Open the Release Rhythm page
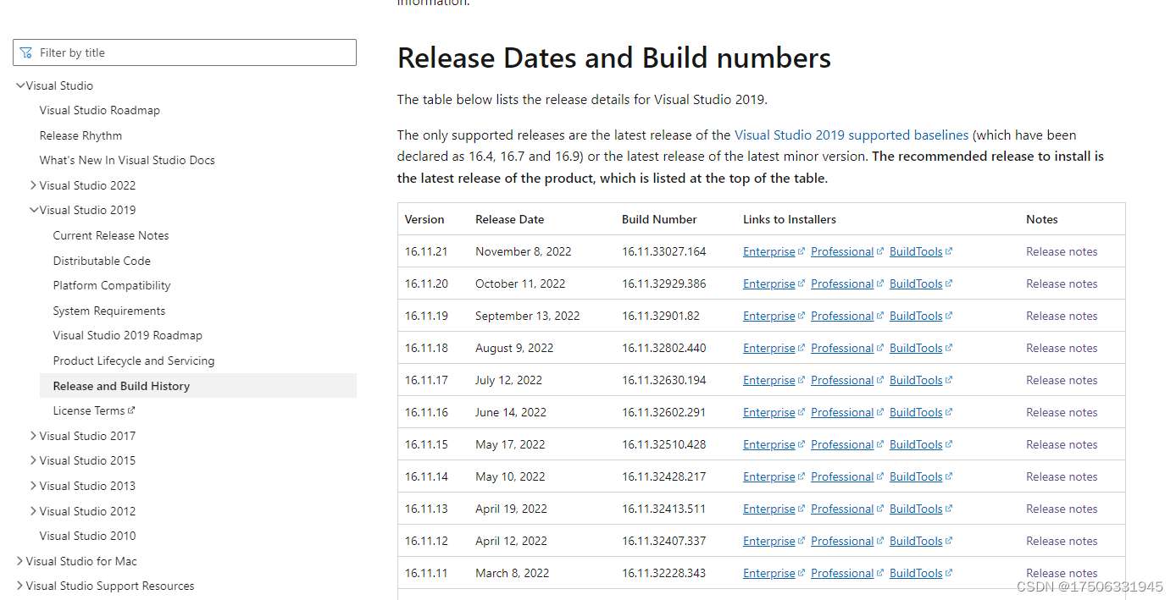The image size is (1176, 600). point(80,135)
